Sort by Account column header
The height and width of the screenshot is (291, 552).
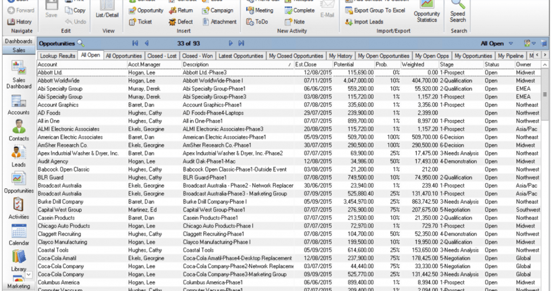point(82,64)
